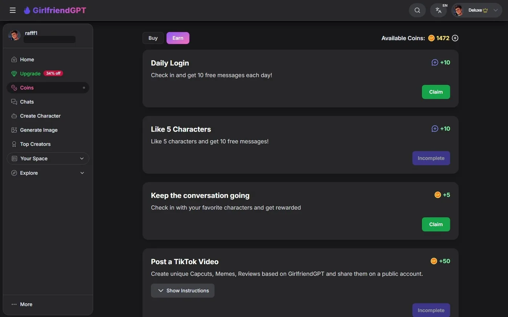Viewport: 508px width, 317px height.
Task: Expand the Explore section
Action: coord(48,173)
